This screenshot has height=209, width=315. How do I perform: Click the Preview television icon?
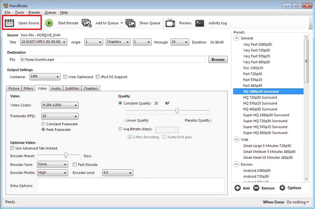pyautogui.click(x=170, y=23)
